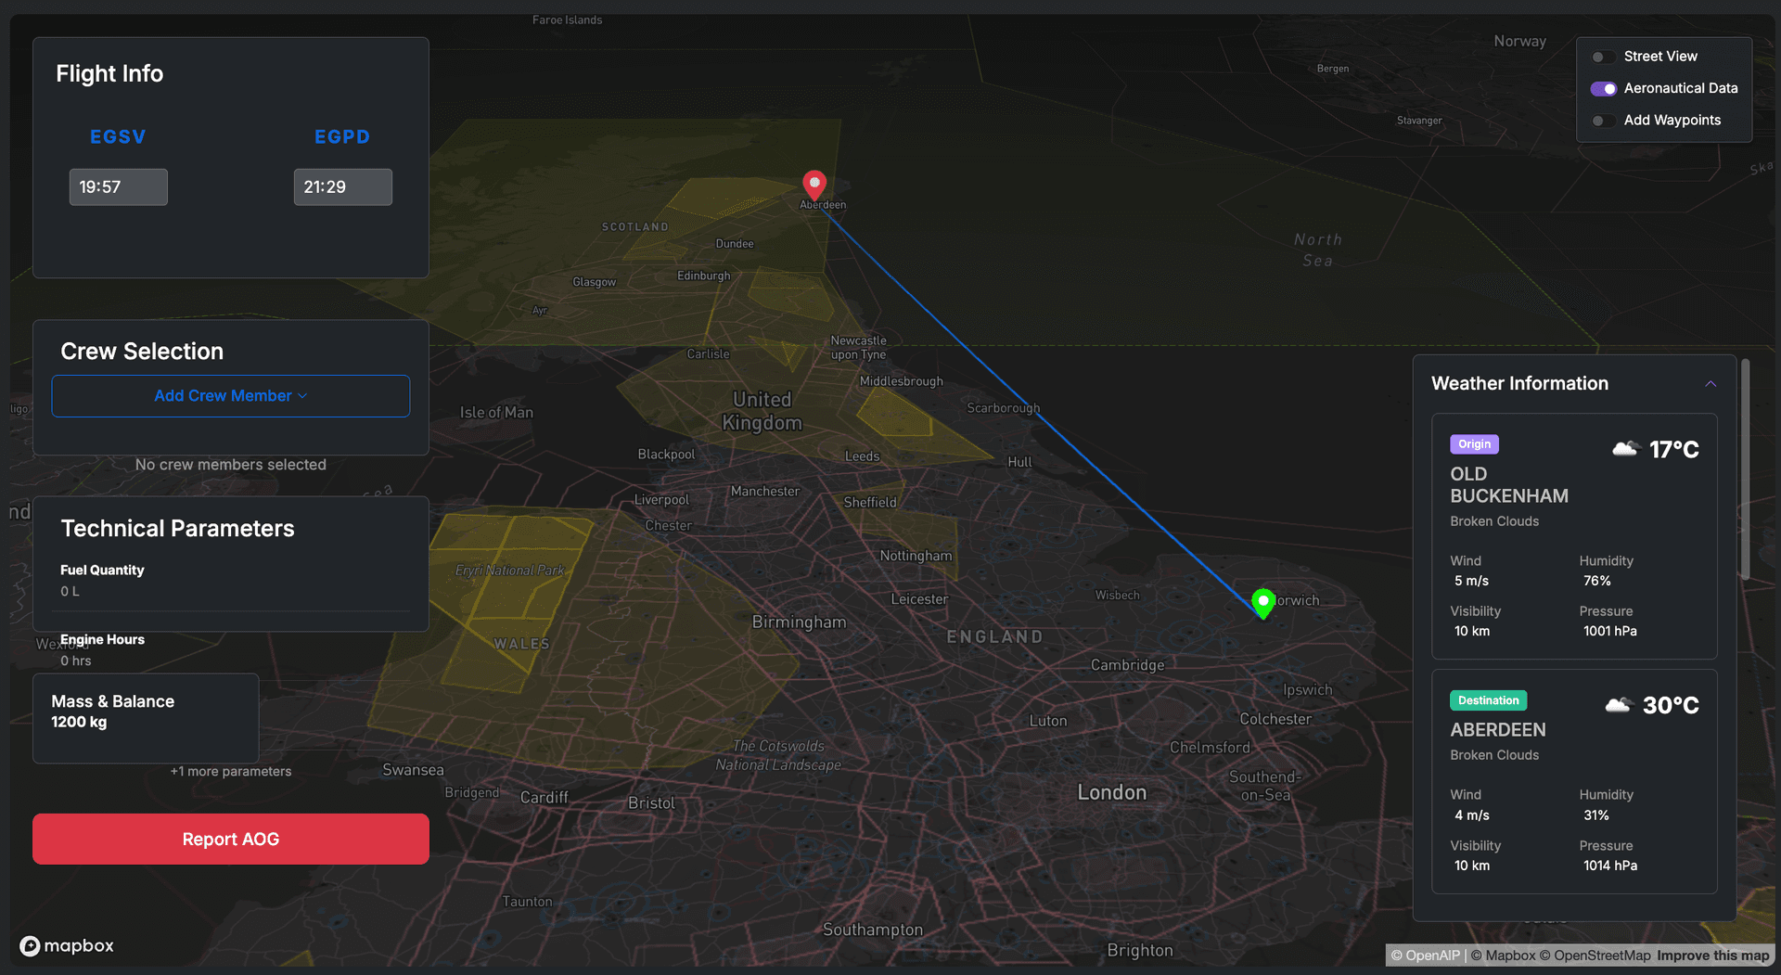Select the Mass & Balance card
Viewport: 1781px width, 975px height.
(x=146, y=717)
